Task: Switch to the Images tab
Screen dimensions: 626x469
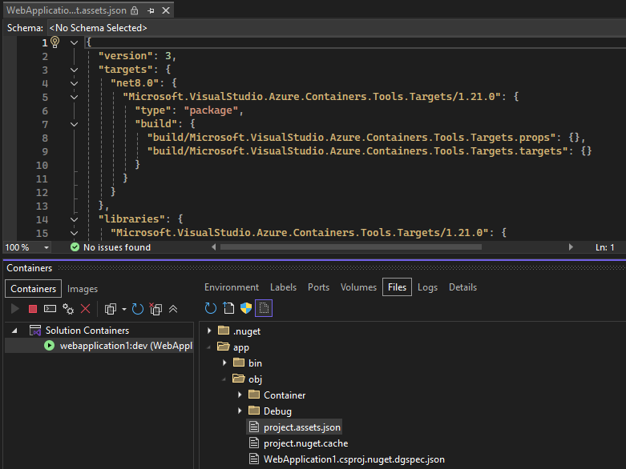Action: click(83, 288)
